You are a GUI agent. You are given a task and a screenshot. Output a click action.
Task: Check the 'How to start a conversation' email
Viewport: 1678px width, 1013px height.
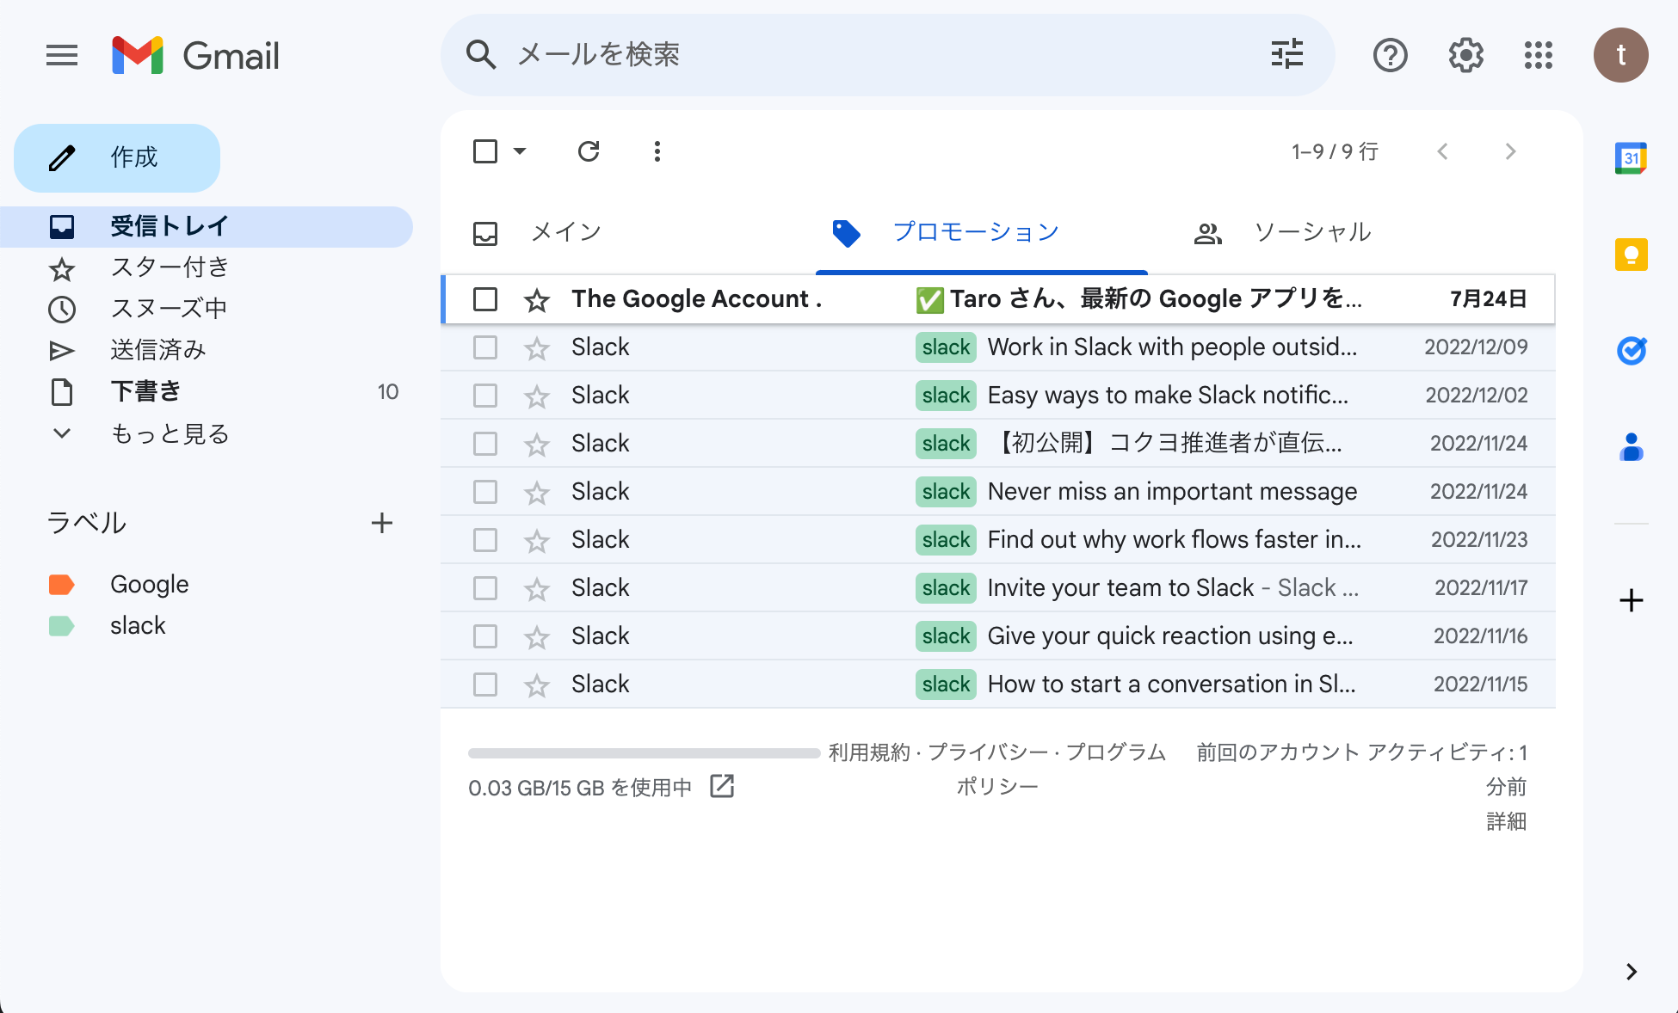[x=485, y=685]
